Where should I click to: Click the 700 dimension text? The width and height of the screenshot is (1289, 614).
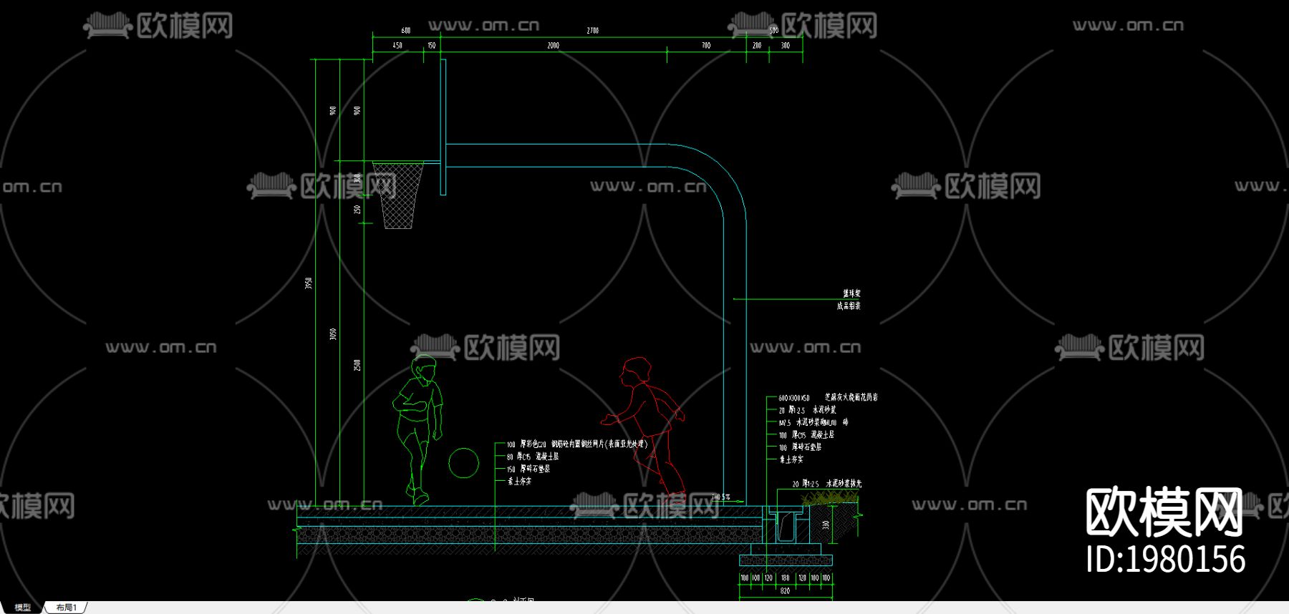pyautogui.click(x=706, y=46)
